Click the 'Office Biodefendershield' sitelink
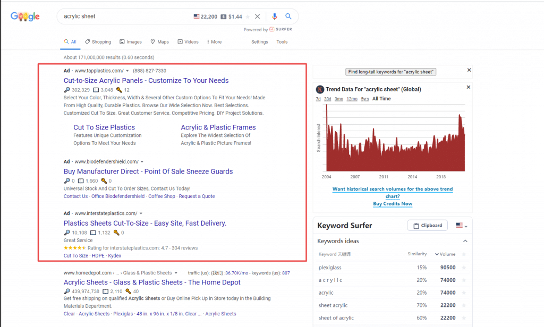The image size is (544, 327). 118,196
